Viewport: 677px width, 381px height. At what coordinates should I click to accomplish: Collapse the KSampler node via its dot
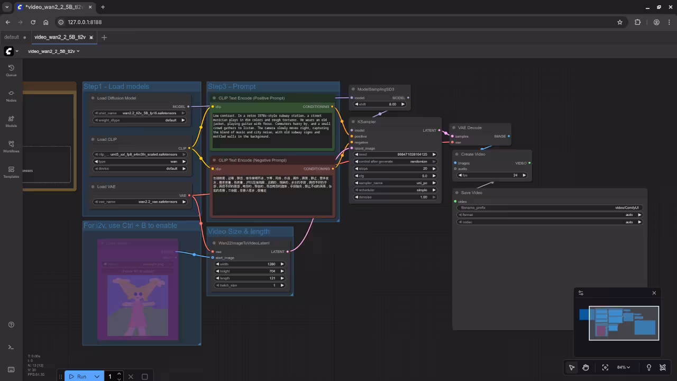point(353,122)
